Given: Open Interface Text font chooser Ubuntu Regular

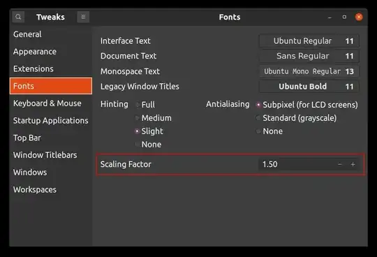Looking at the screenshot, I should point(309,41).
